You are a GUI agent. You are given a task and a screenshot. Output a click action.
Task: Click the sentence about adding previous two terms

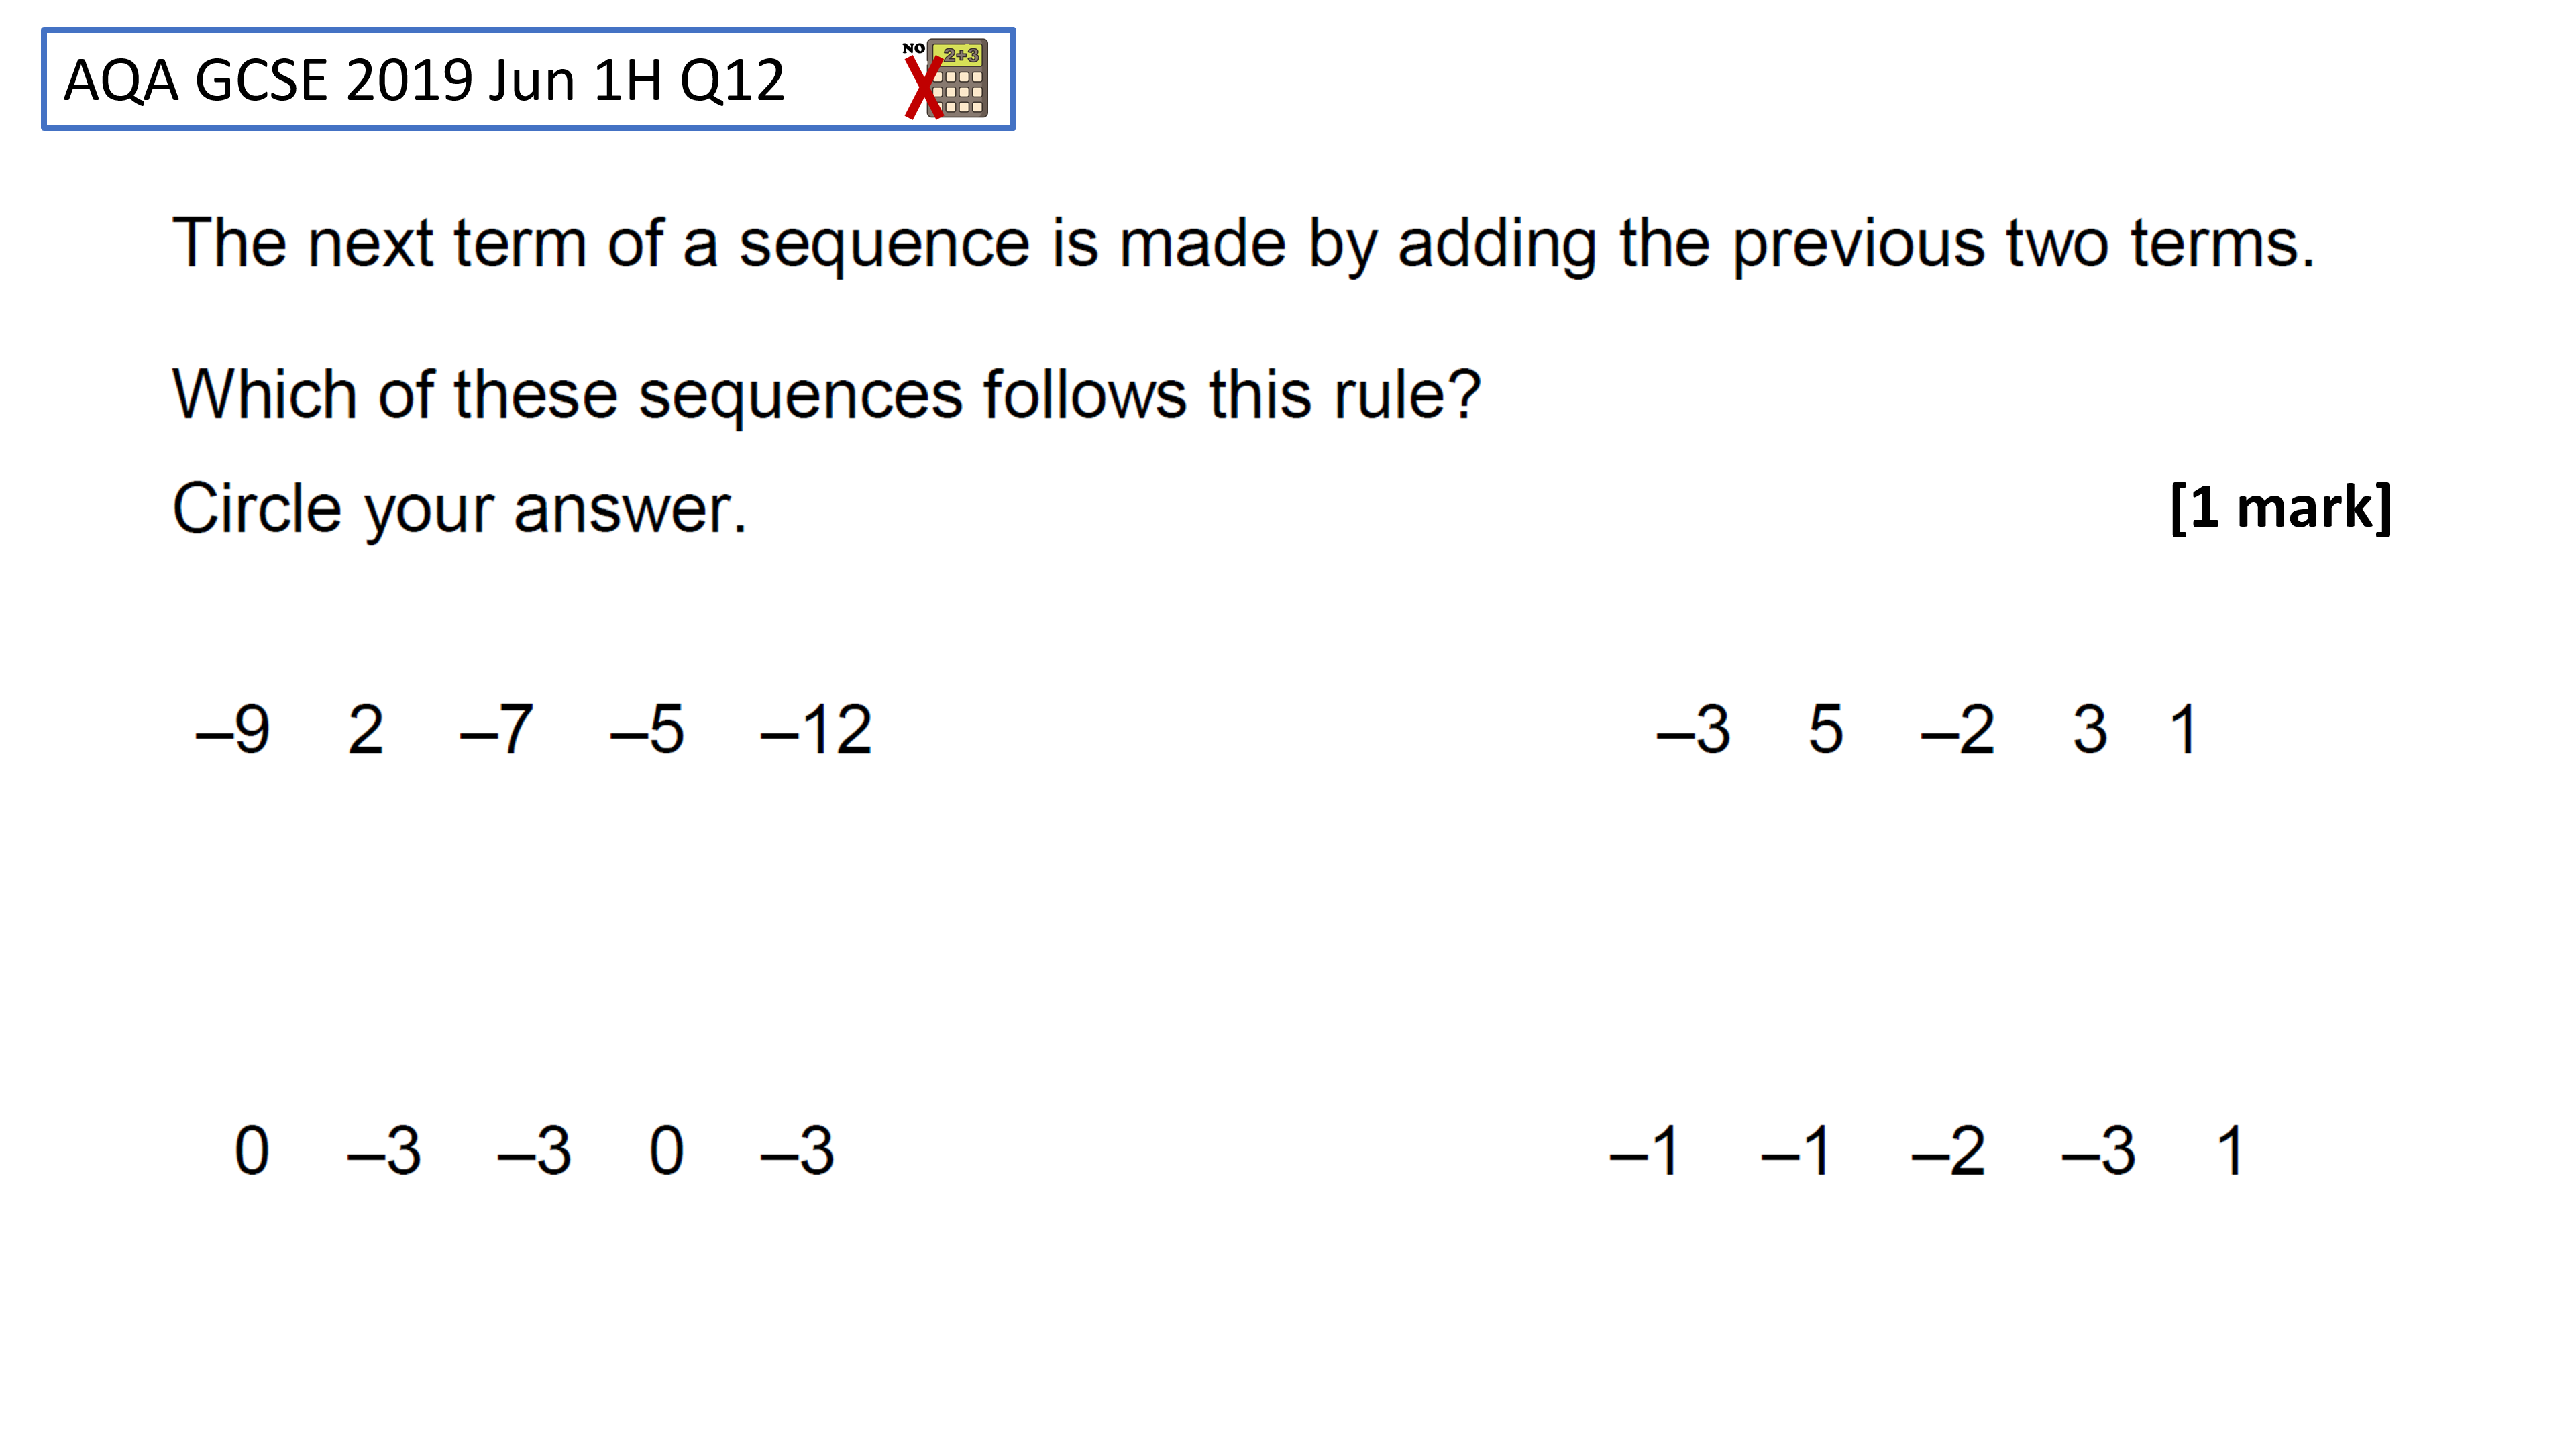(x=1244, y=244)
